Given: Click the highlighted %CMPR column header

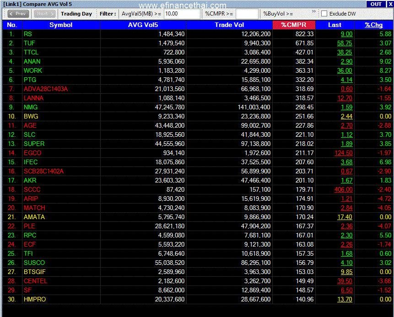Looking at the screenshot, I should coord(294,25).
